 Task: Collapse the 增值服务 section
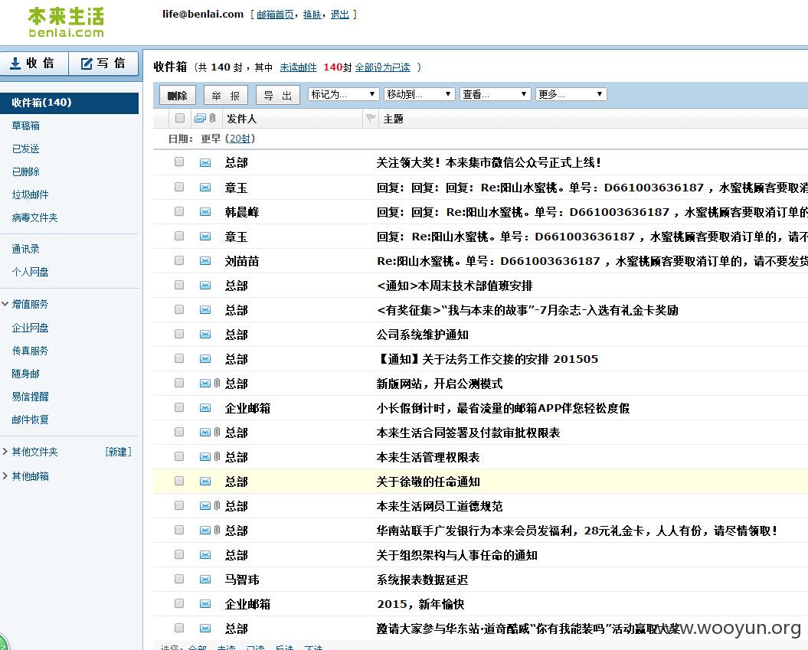[x=5, y=304]
